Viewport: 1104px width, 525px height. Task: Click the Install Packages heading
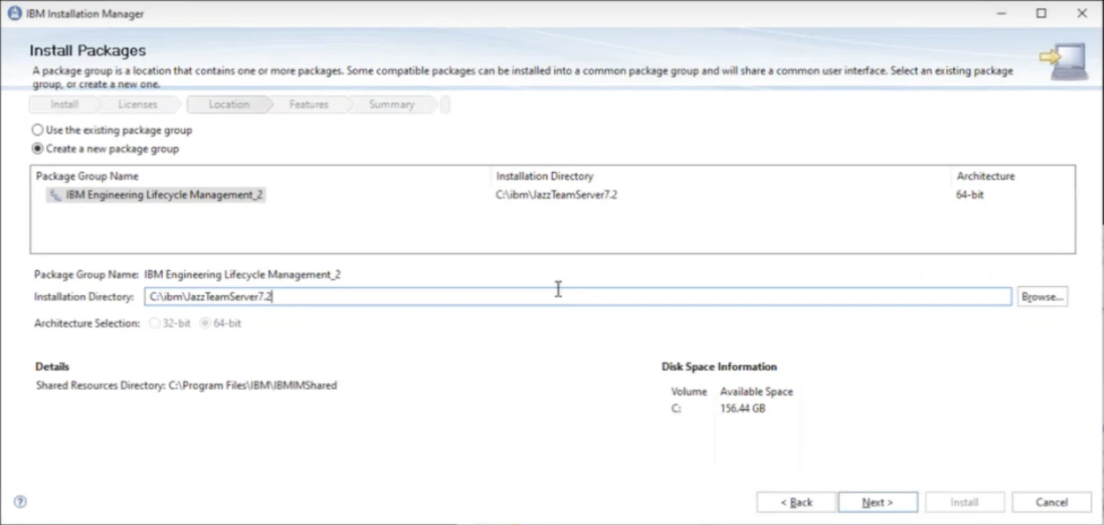pos(88,51)
